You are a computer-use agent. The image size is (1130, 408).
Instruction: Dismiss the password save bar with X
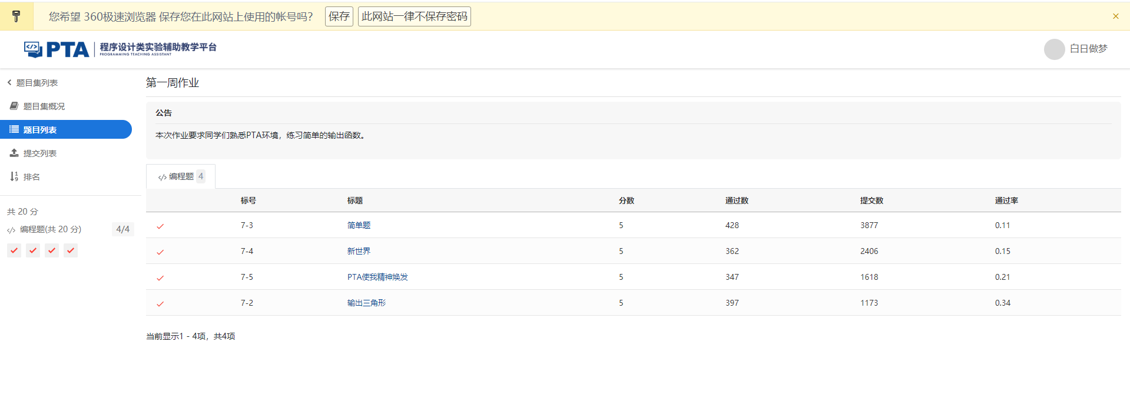(x=1115, y=16)
